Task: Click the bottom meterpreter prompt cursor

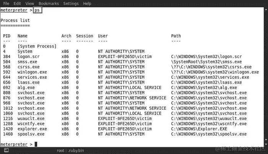Action: 36,144
